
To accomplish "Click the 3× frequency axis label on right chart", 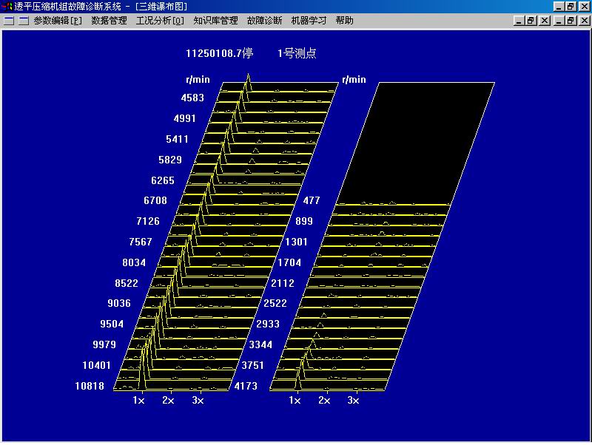I will [353, 400].
